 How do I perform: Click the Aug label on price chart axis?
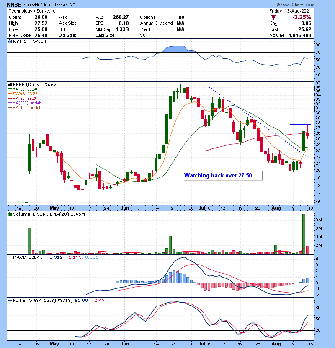(276, 208)
